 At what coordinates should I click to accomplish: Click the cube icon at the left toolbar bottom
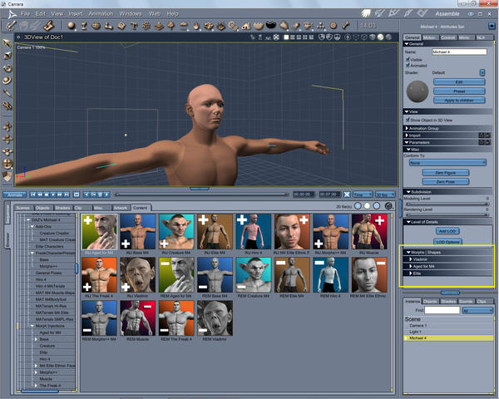[x=7, y=176]
